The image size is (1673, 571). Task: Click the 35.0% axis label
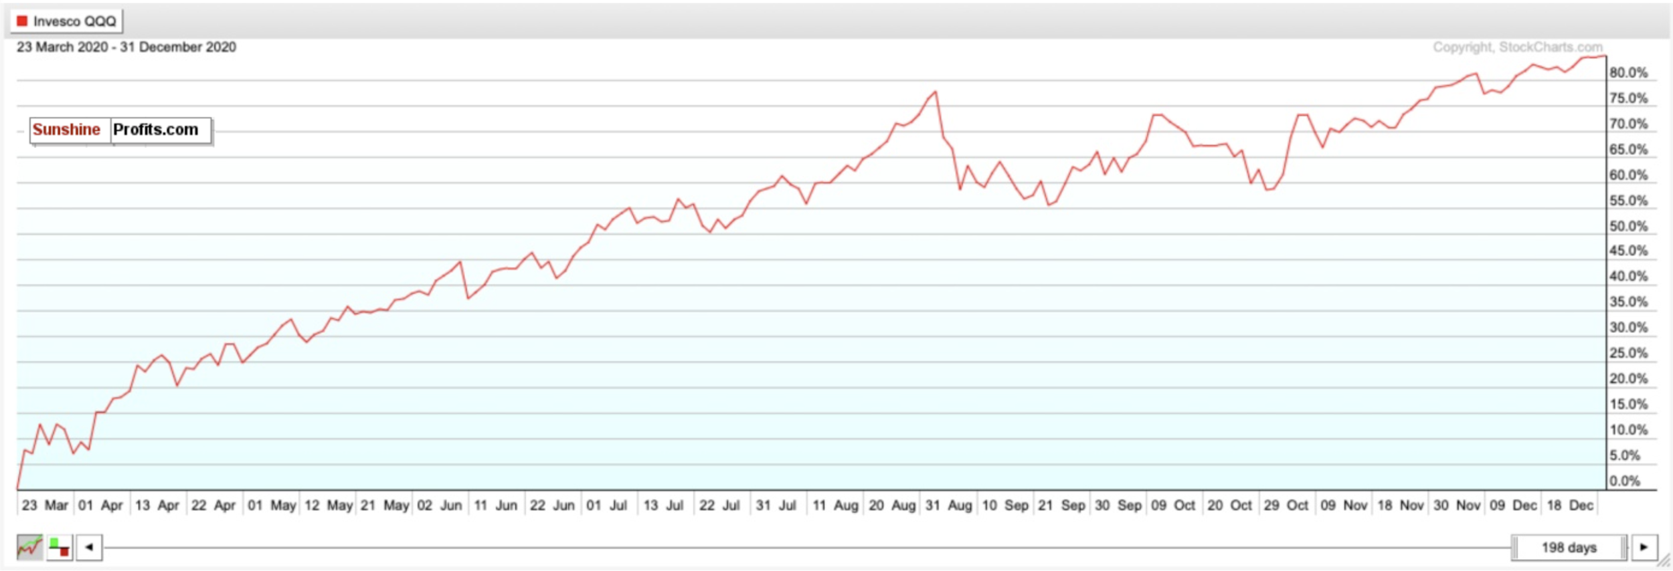pyautogui.click(x=1628, y=302)
